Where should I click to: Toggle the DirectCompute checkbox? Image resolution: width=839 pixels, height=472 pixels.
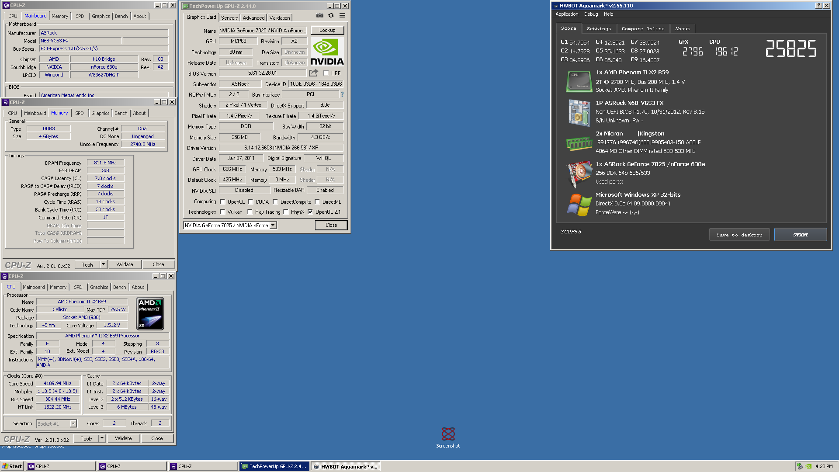click(x=276, y=202)
